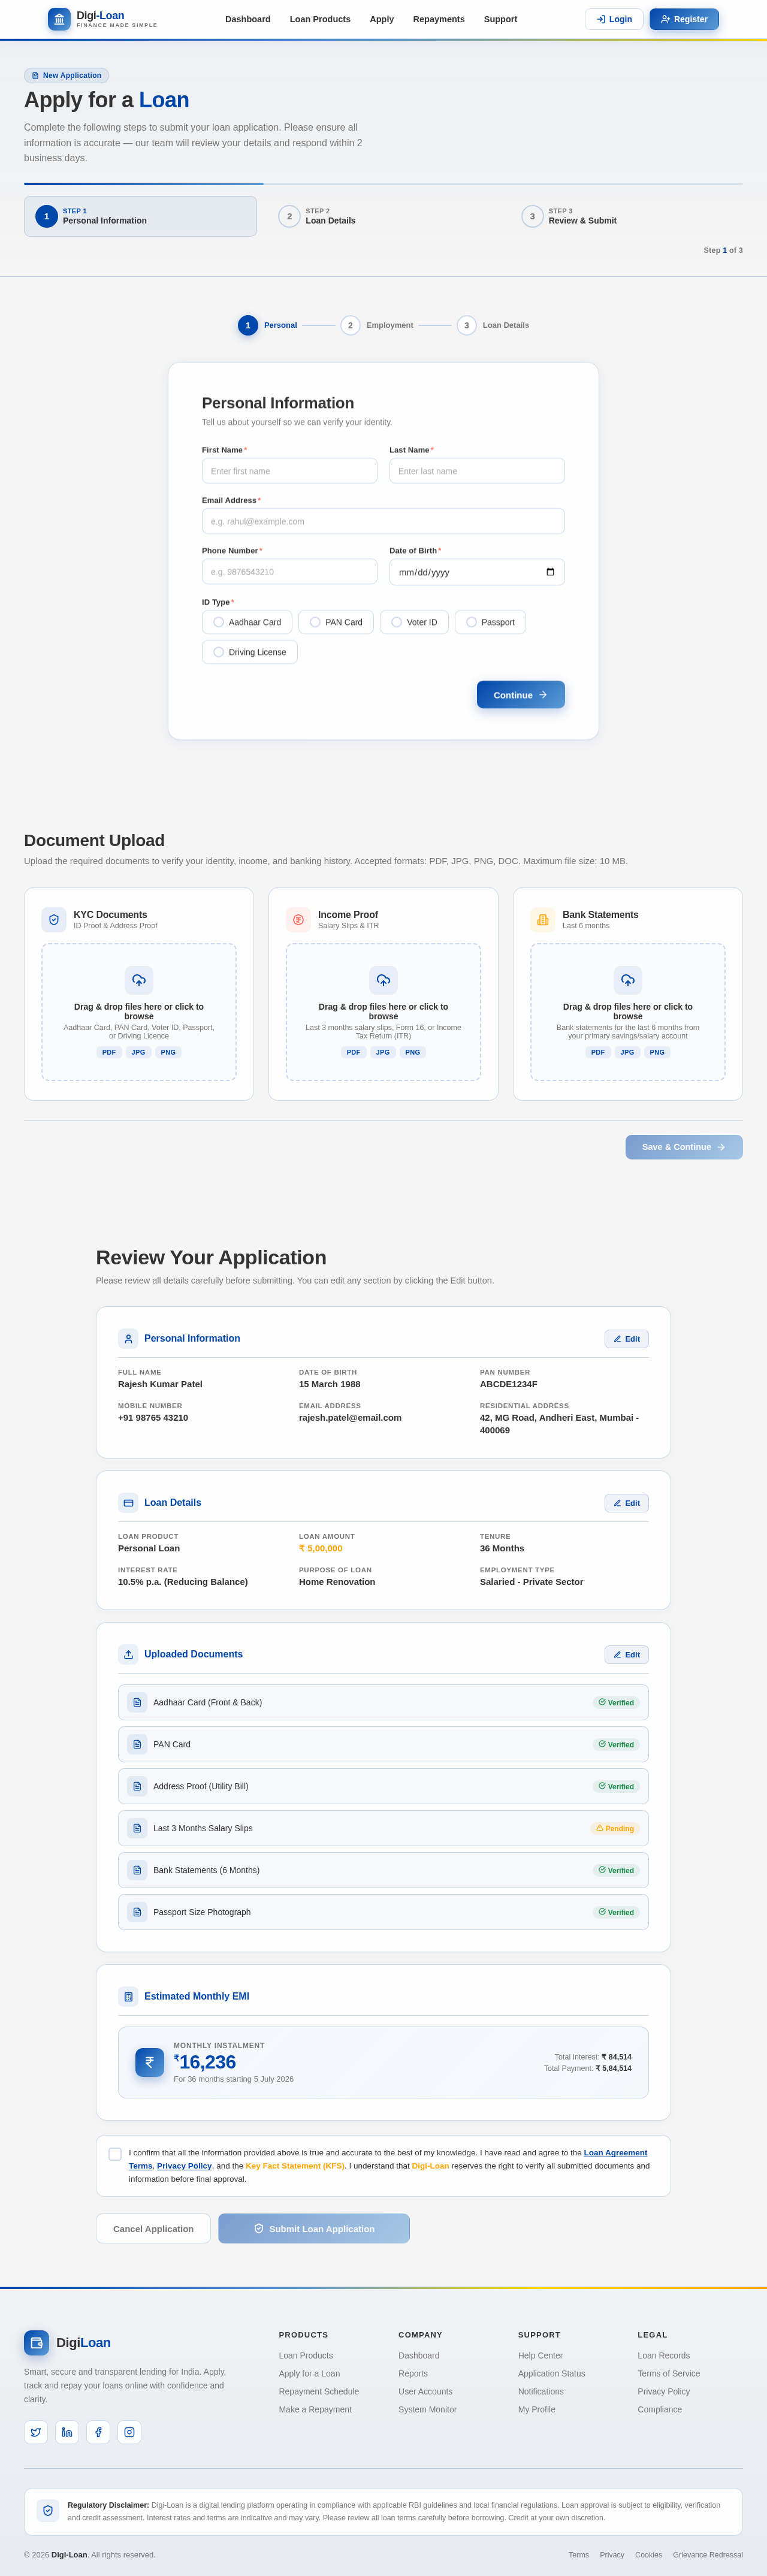
Task: Open Privacy Policy link in confirmation text
Action: coord(184,2166)
